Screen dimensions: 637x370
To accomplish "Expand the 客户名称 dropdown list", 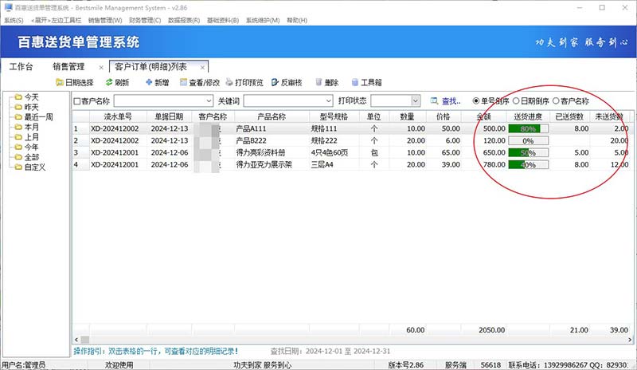I will point(209,101).
